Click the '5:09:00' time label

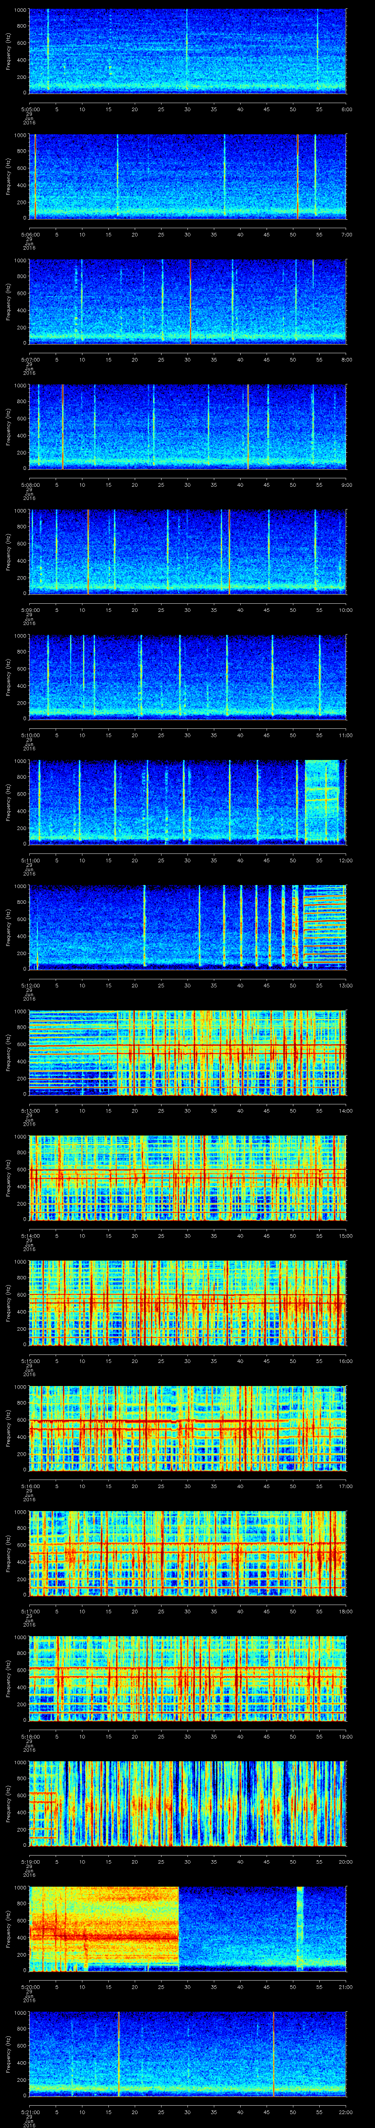[30, 610]
